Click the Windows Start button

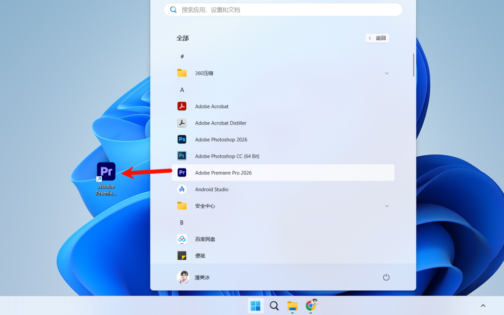click(255, 306)
